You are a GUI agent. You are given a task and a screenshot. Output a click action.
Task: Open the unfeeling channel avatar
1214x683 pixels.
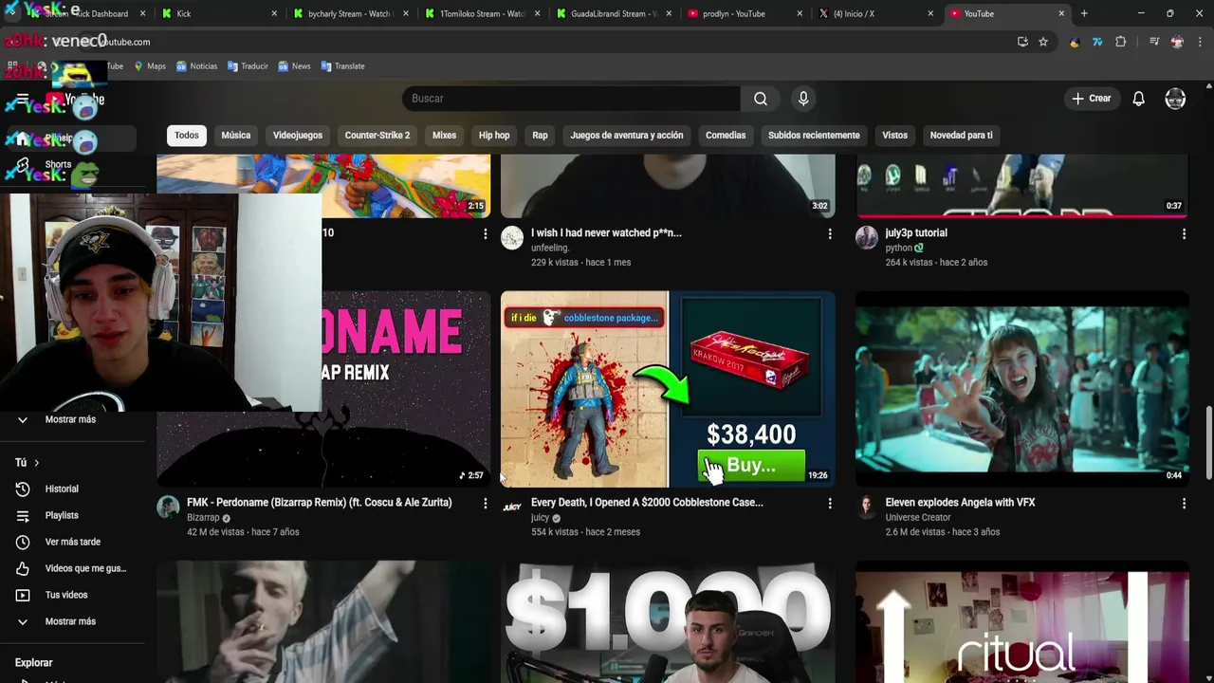(512, 237)
